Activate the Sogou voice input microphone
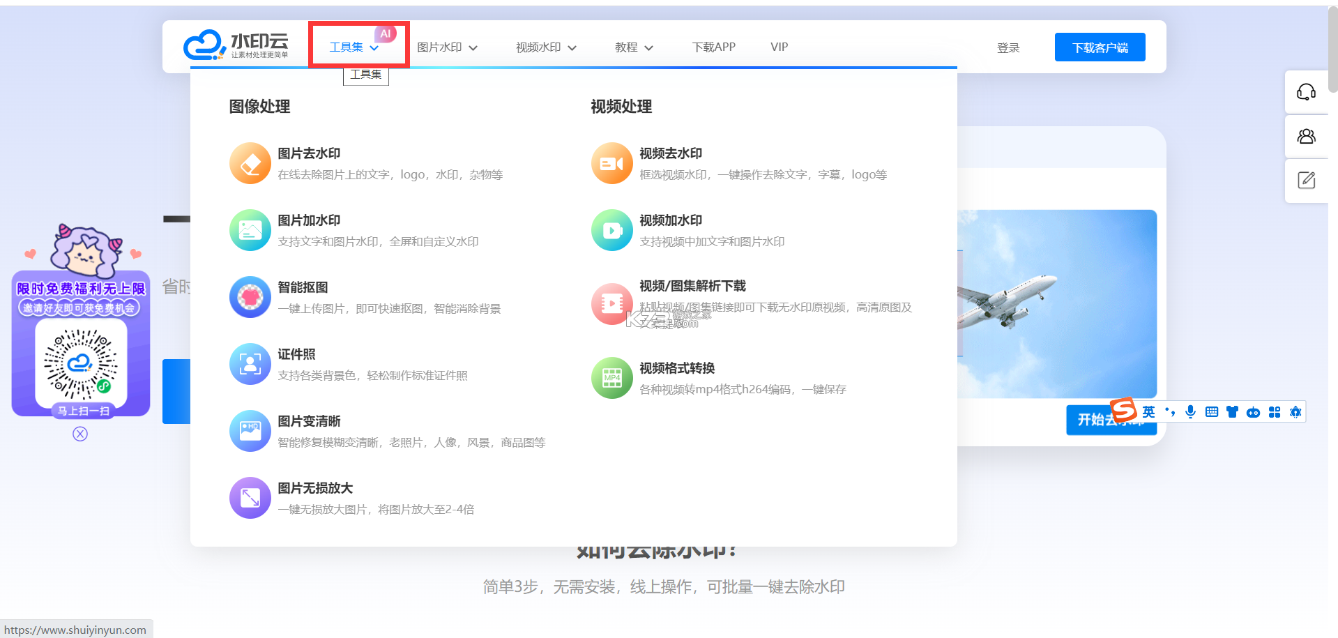This screenshot has height=638, width=1338. (x=1190, y=412)
